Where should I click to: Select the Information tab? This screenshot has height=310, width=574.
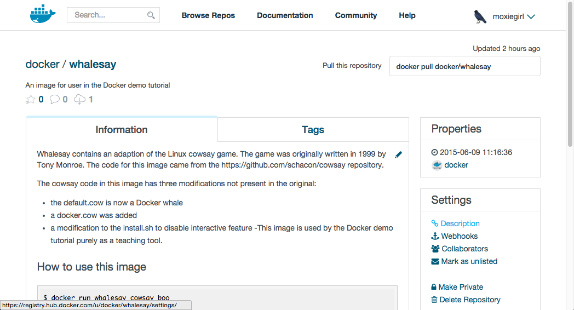[122, 130]
